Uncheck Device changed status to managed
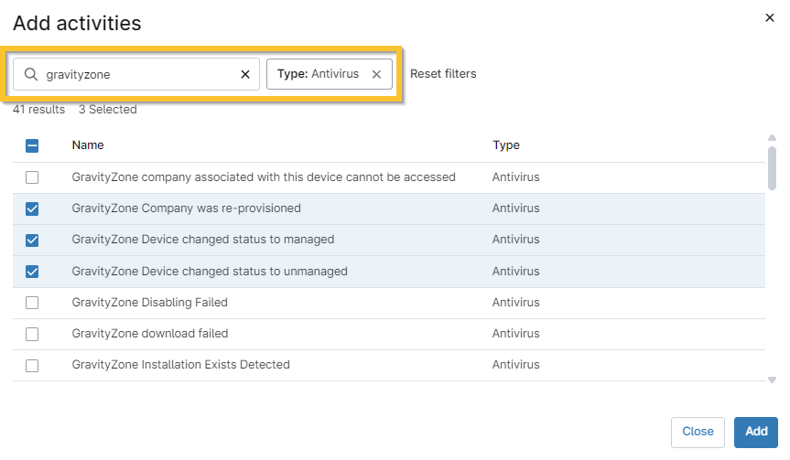This screenshot has height=460, width=790. [x=32, y=240]
